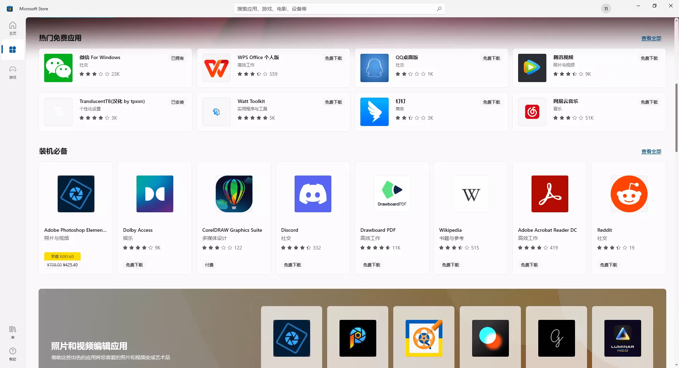Click 免费下载 under Wikipedia
This screenshot has height=368, width=679.
pos(451,265)
